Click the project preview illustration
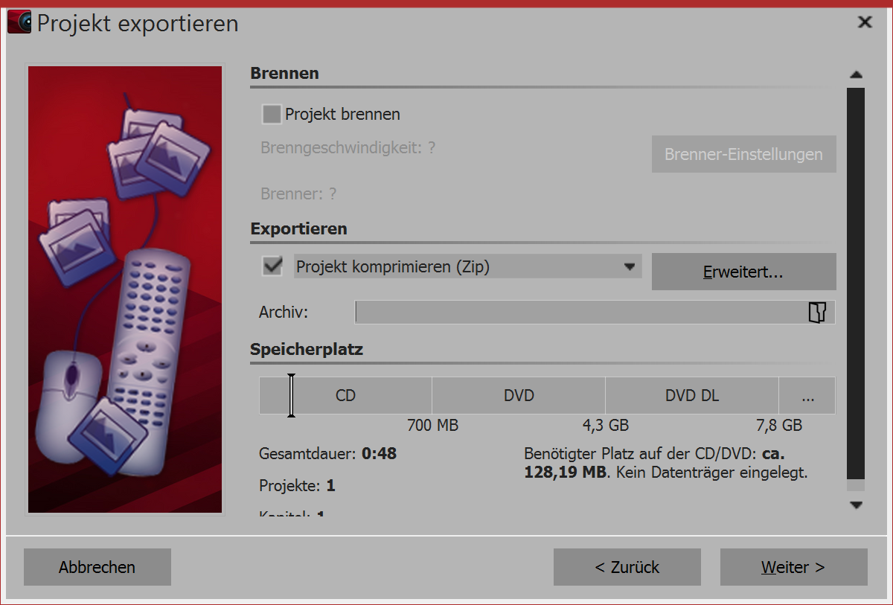The width and height of the screenshot is (893, 605). coord(124,289)
